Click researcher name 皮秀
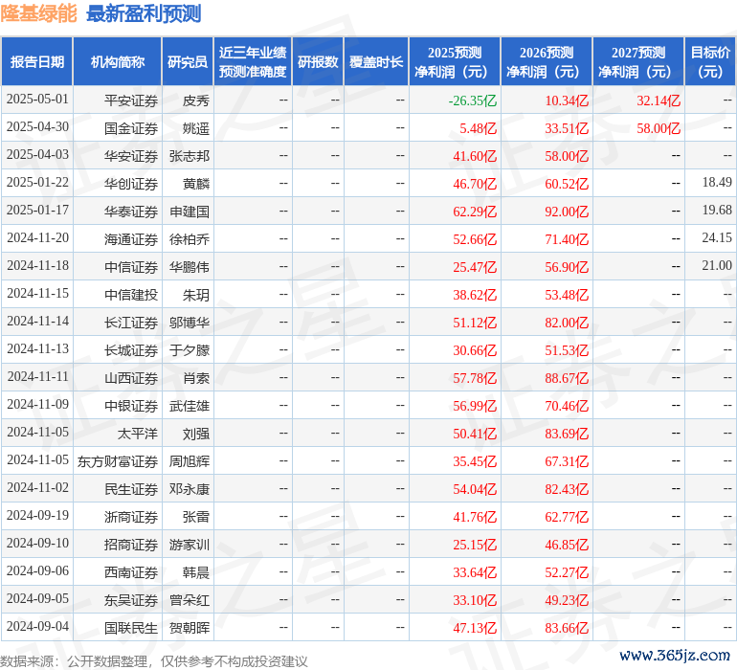The height and width of the screenshot is (670, 737). point(195,100)
